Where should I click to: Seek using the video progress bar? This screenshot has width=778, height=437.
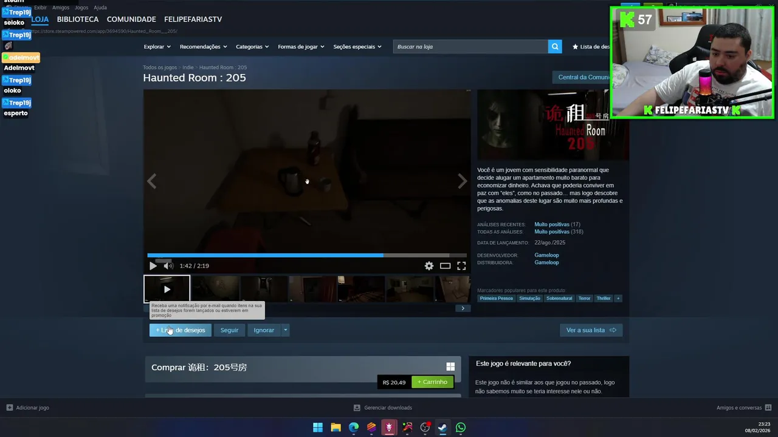tap(307, 256)
